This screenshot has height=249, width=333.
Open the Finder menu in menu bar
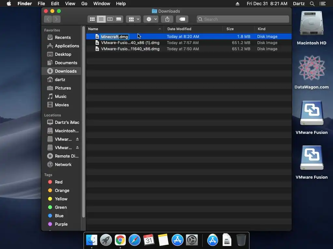[x=25, y=4]
